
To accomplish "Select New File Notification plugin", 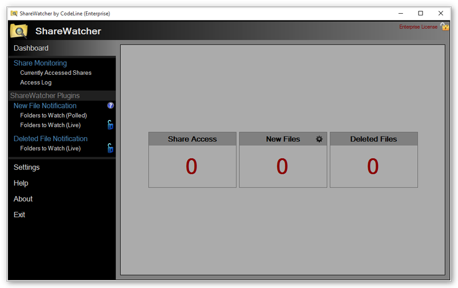I will tap(45, 106).
